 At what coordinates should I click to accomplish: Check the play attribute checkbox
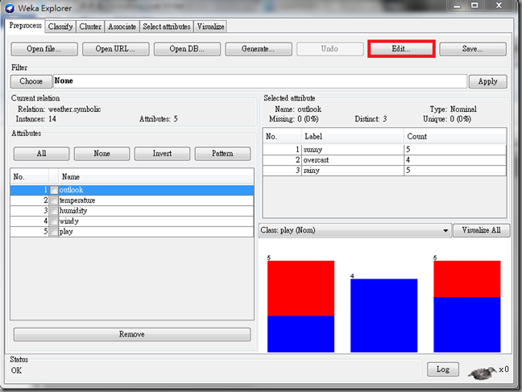pyautogui.click(x=54, y=232)
